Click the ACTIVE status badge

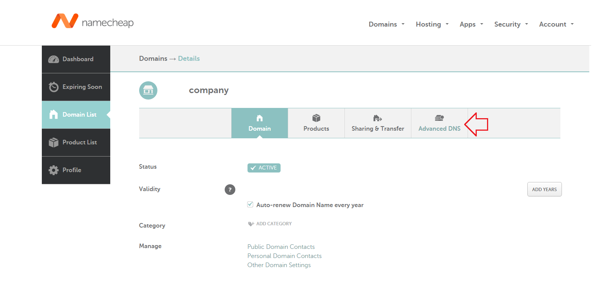(264, 168)
